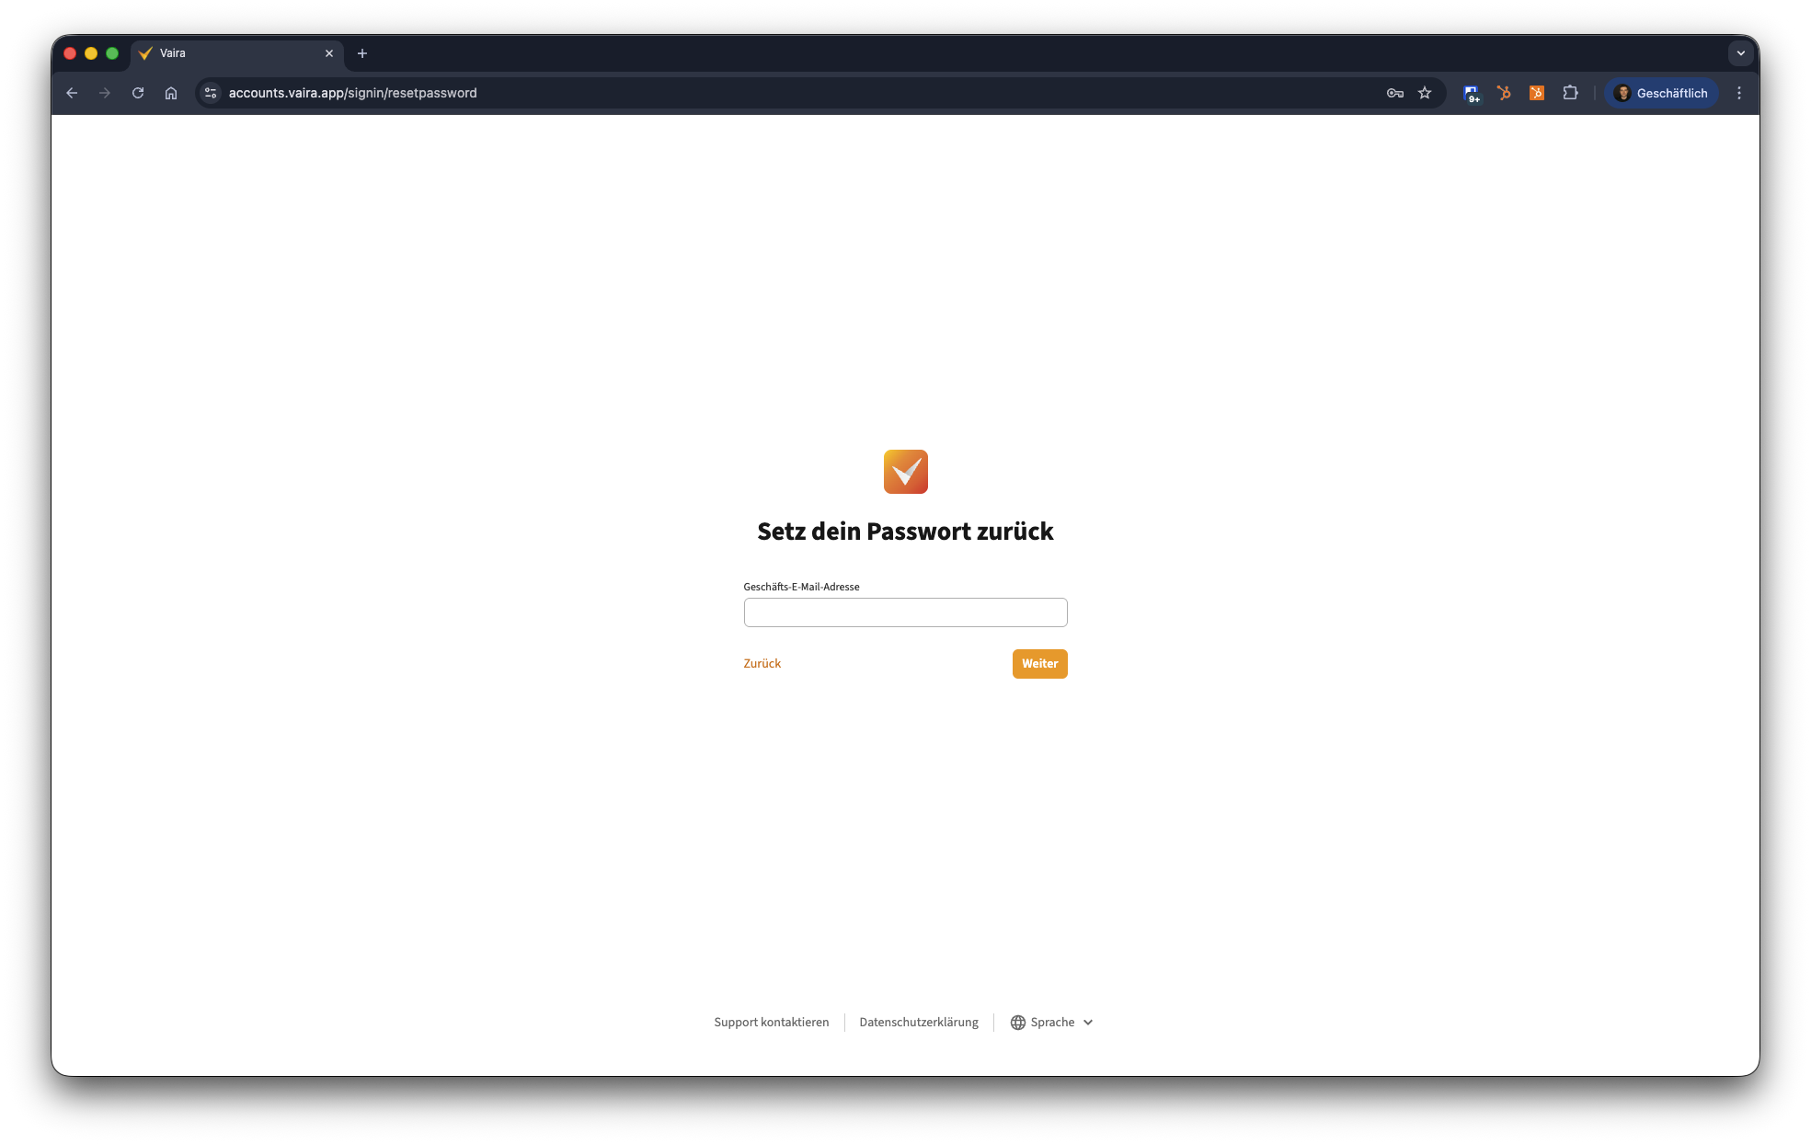Open the password manager key icon
This screenshot has width=1811, height=1144.
point(1394,93)
